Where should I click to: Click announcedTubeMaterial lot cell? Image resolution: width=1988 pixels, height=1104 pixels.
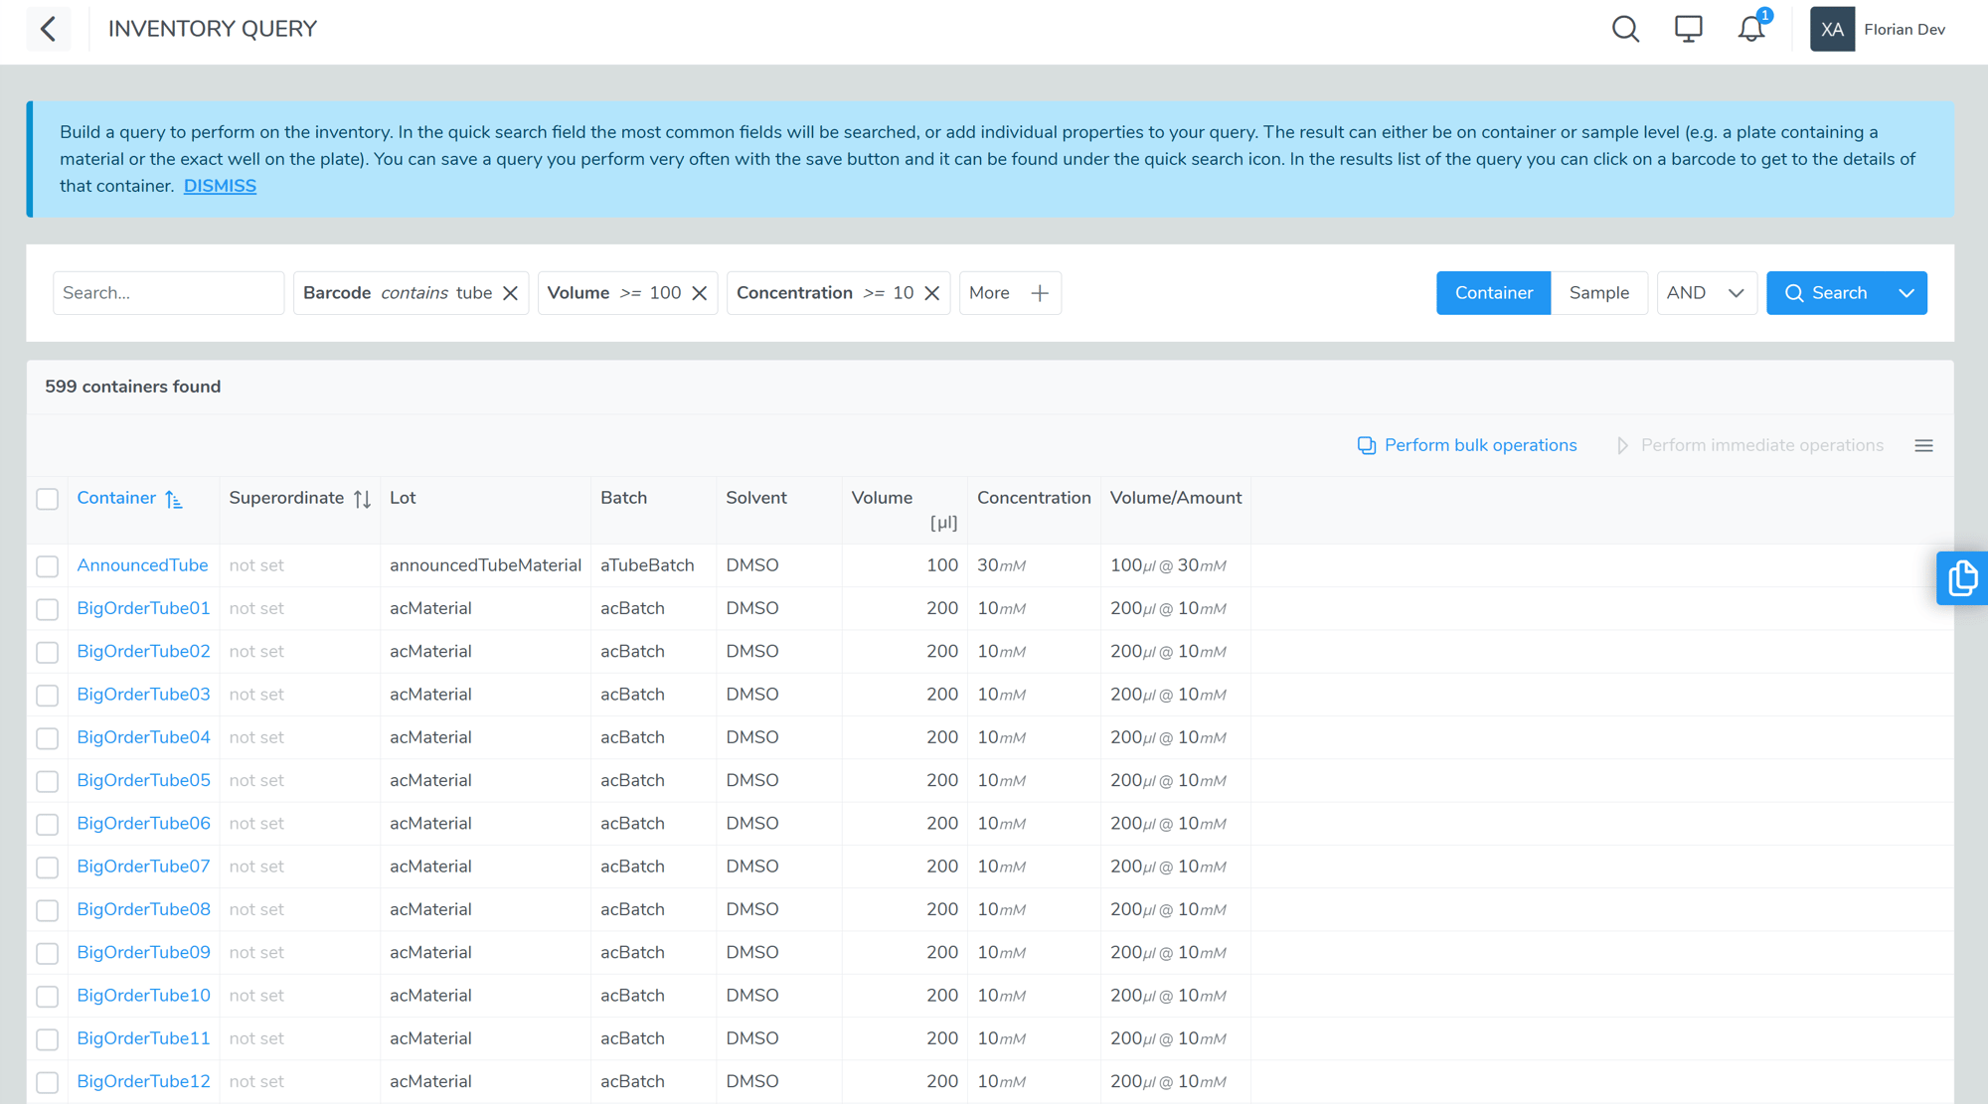(x=485, y=565)
